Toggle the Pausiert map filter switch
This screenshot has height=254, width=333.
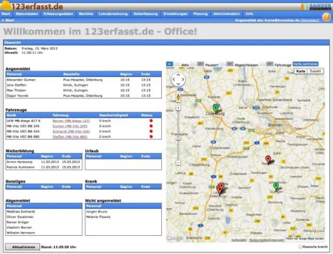(200, 64)
